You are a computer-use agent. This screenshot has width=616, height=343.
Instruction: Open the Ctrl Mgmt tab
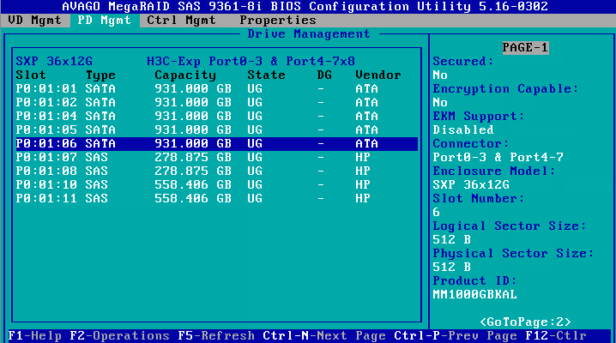[x=181, y=20]
